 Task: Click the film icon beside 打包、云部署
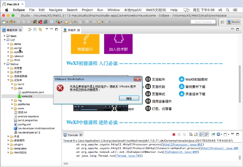click(148, 108)
